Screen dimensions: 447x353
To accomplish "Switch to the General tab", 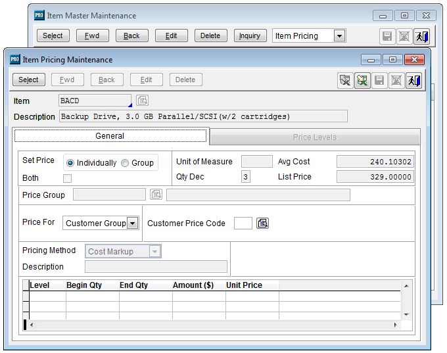I will click(110, 135).
